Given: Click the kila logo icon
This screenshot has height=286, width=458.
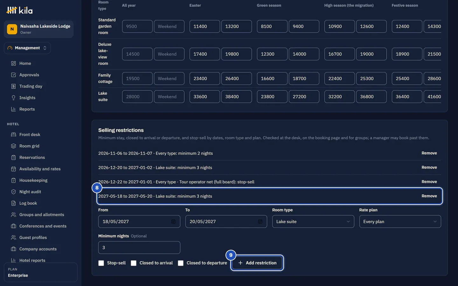Looking at the screenshot, I should pyautogui.click(x=12, y=10).
